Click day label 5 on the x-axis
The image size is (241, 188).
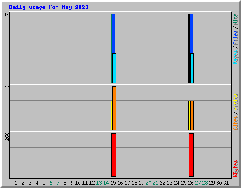pos(44,183)
